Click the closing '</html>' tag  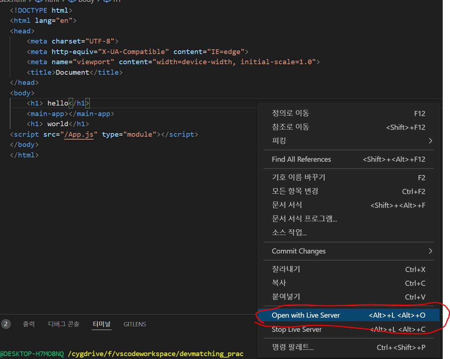[x=24, y=155]
